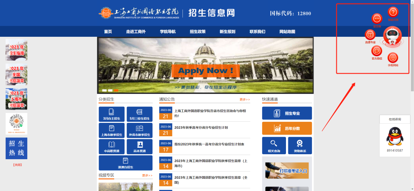The height and width of the screenshot is (191, 414).
Task: Open the 留言板 message board icon
Action: [377, 19]
